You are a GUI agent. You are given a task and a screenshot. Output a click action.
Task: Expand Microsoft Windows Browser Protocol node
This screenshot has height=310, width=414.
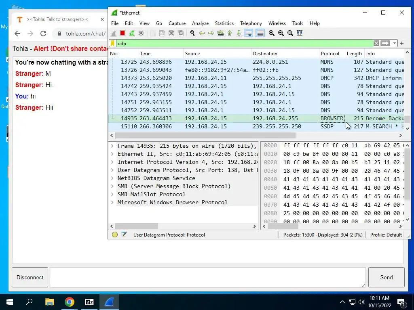pos(112,203)
